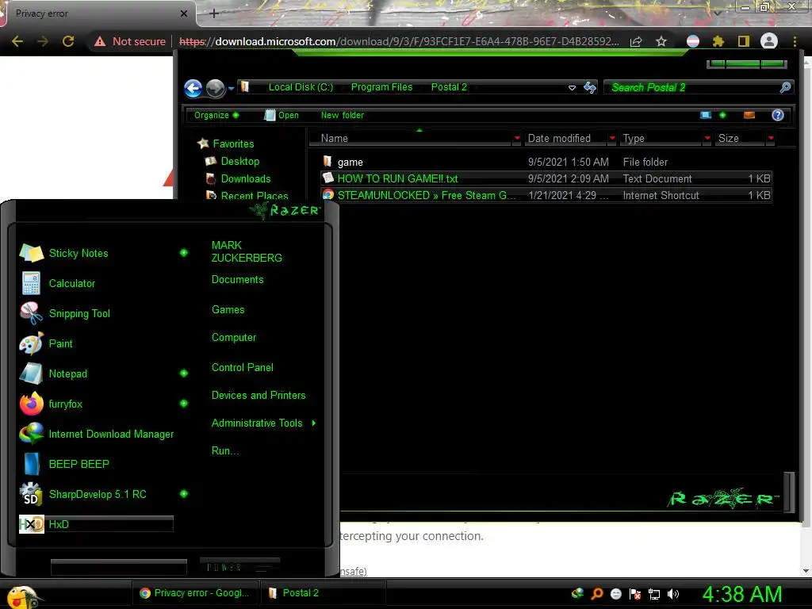Click Local Disk (C:) breadcrumb
This screenshot has width=812, height=609.
[x=301, y=87]
